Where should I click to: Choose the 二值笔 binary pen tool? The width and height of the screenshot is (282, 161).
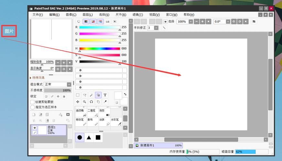coord(93,113)
